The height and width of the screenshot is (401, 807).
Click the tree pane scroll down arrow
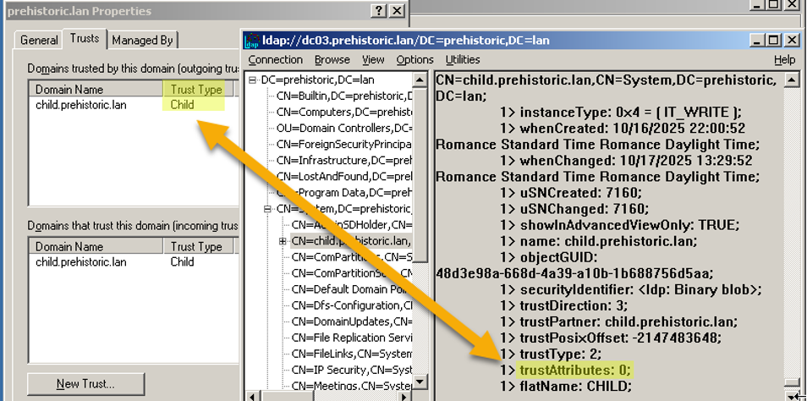[x=420, y=382]
